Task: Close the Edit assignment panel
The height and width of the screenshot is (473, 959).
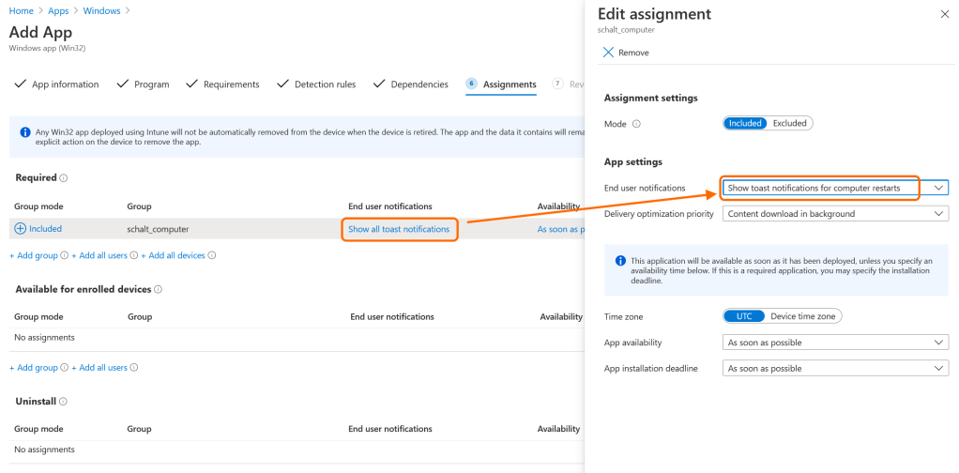Action: click(x=944, y=14)
